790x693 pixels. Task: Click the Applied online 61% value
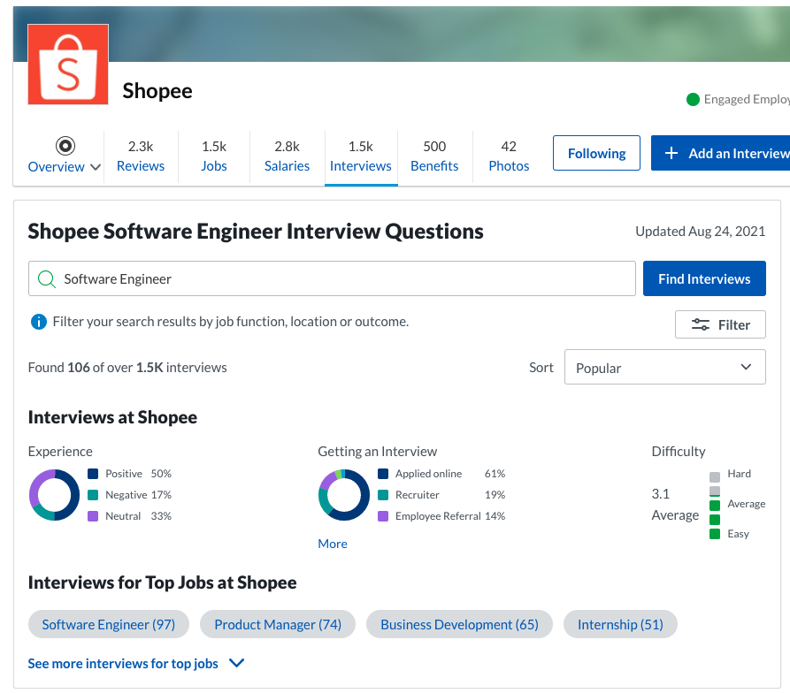pos(495,474)
